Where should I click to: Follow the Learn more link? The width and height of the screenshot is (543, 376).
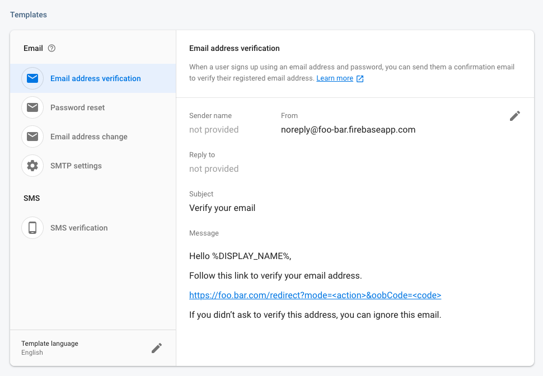point(335,78)
